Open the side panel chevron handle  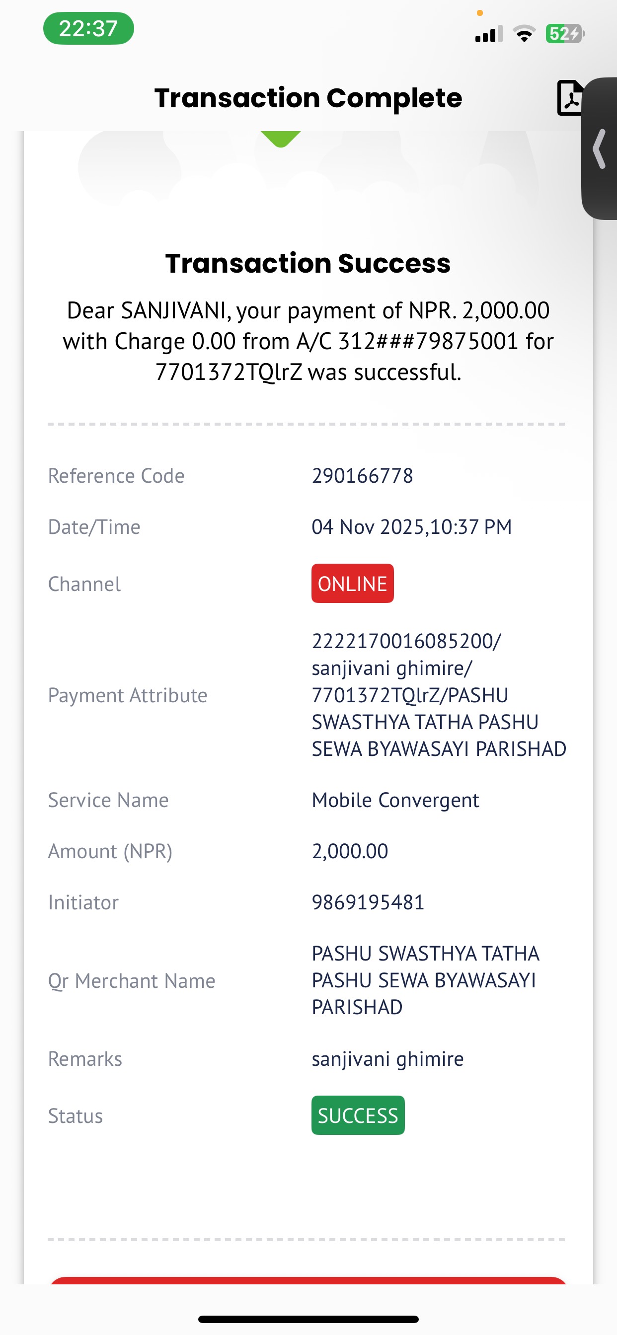[600, 148]
